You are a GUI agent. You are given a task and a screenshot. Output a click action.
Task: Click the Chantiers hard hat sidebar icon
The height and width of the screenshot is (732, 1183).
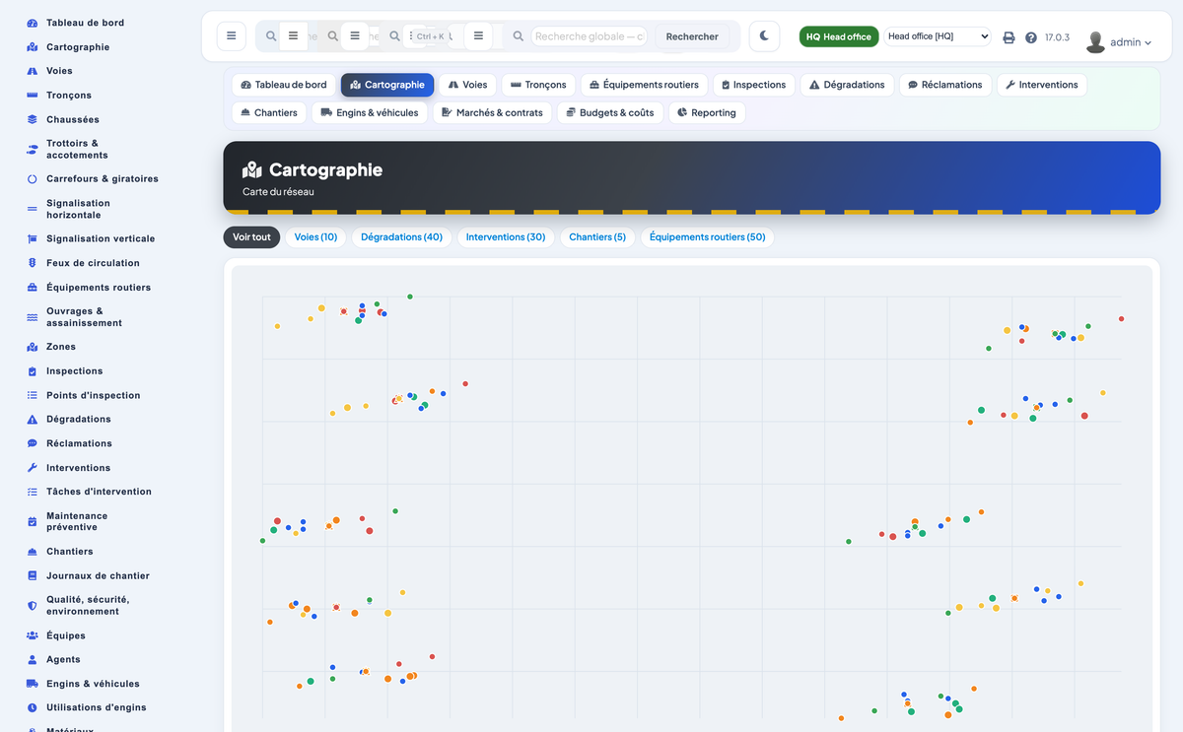pyautogui.click(x=33, y=552)
